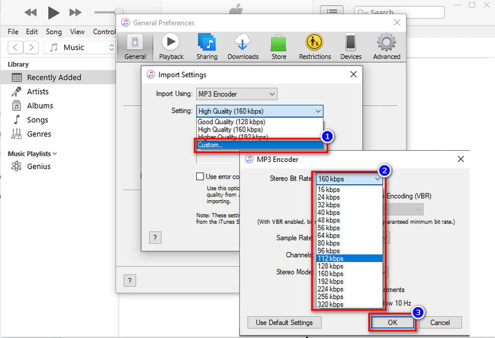Open the Store preferences icon
495x338 pixels.
pos(279,43)
